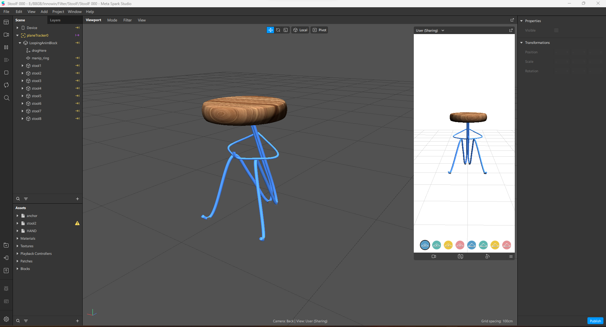
Task: Select the Scale manipulator tool
Action: pos(286,30)
